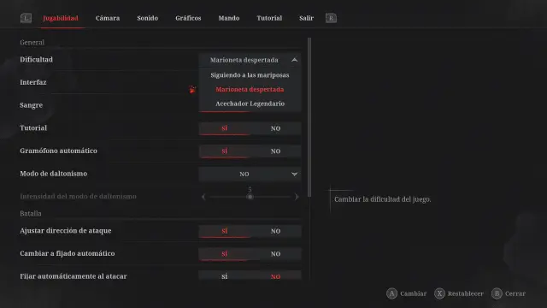Select the Tutorial setting row label
The height and width of the screenshot is (308, 547).
click(x=33, y=127)
